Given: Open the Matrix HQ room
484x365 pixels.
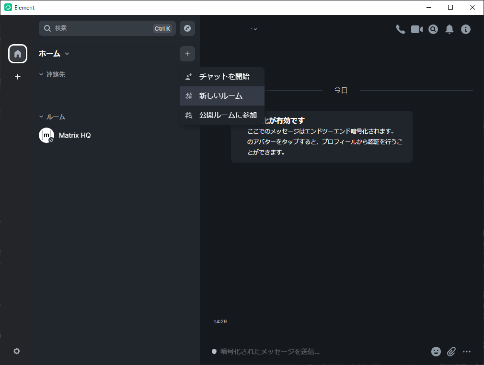Looking at the screenshot, I should point(74,135).
